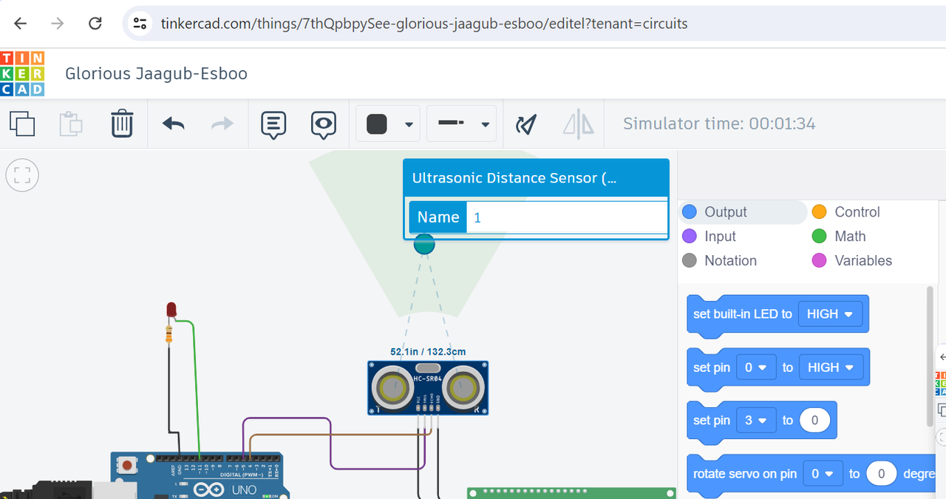The image size is (946, 499).
Task: Select the green breadboard strip
Action: coord(572,493)
